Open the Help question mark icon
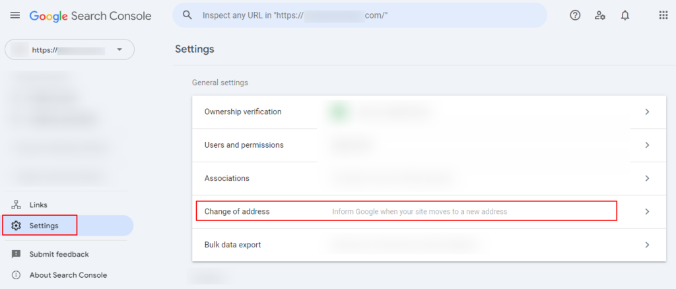The height and width of the screenshot is (289, 676). 575,15
